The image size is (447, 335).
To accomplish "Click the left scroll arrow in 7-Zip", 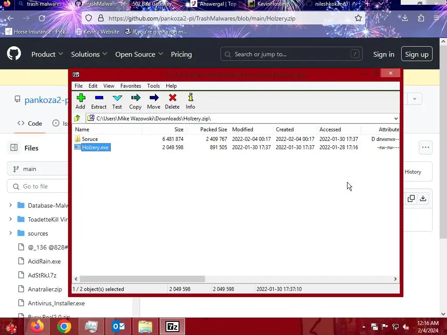I will click(x=76, y=279).
